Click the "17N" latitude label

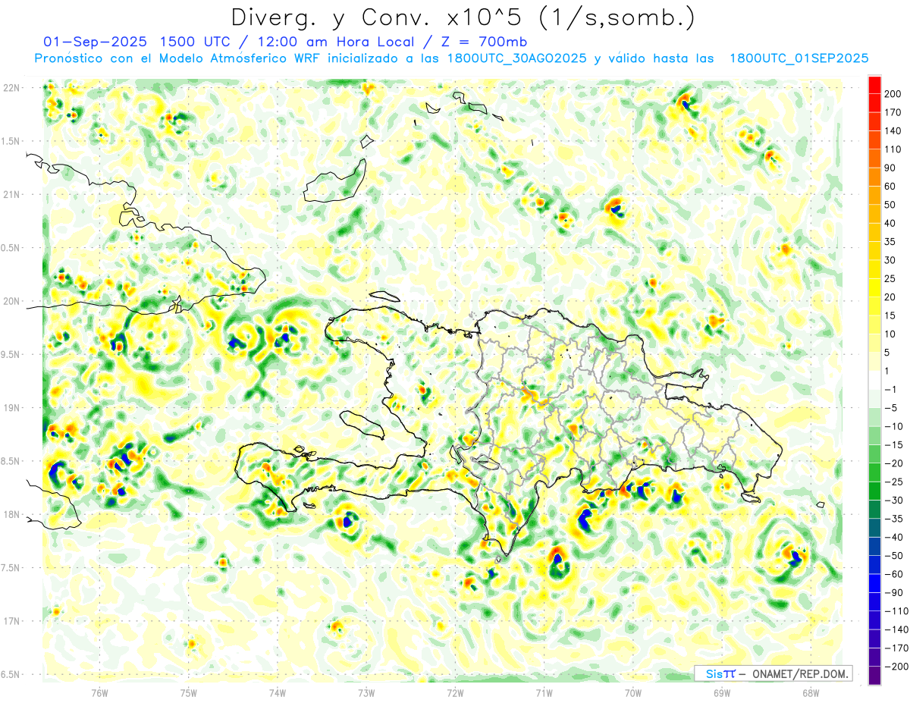(11, 621)
